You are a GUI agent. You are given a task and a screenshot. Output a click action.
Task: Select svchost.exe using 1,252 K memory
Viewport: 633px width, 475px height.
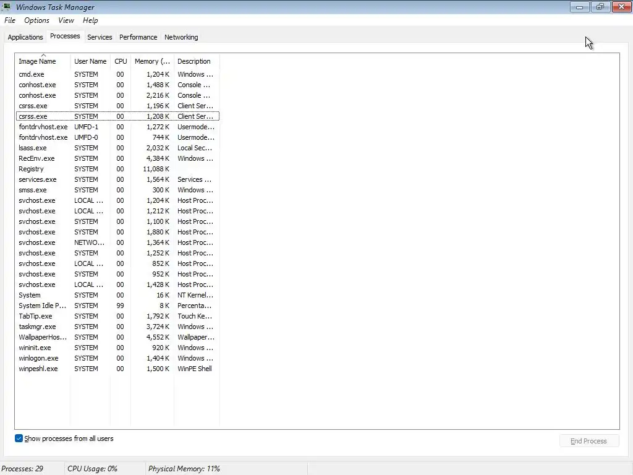[x=117, y=253]
